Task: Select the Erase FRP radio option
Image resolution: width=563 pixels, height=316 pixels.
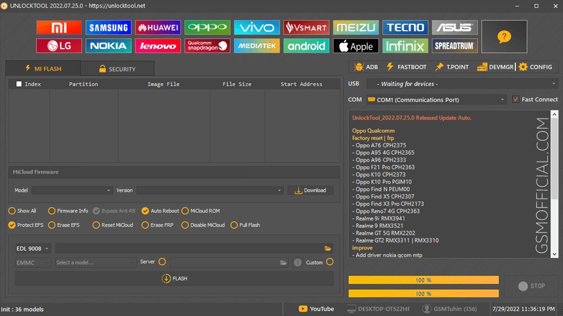Action: (x=157, y=225)
